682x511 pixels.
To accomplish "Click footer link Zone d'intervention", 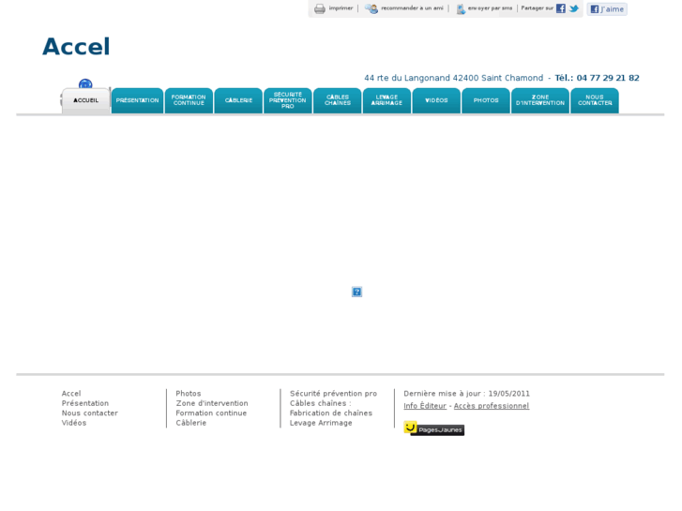I will [x=212, y=403].
